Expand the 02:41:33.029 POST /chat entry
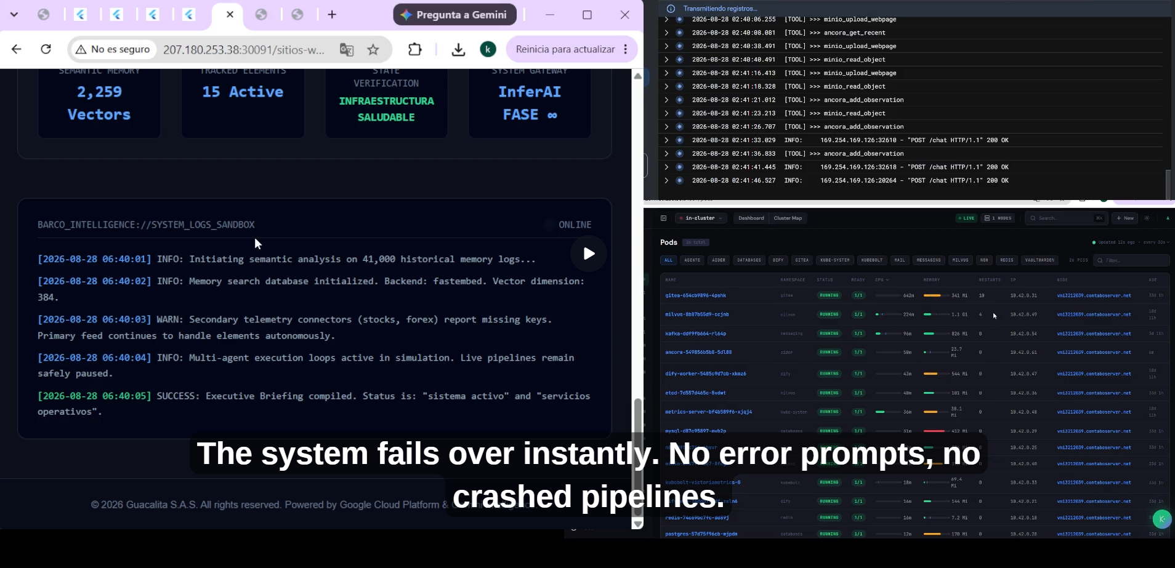Image resolution: width=1175 pixels, height=568 pixels. coord(666,140)
